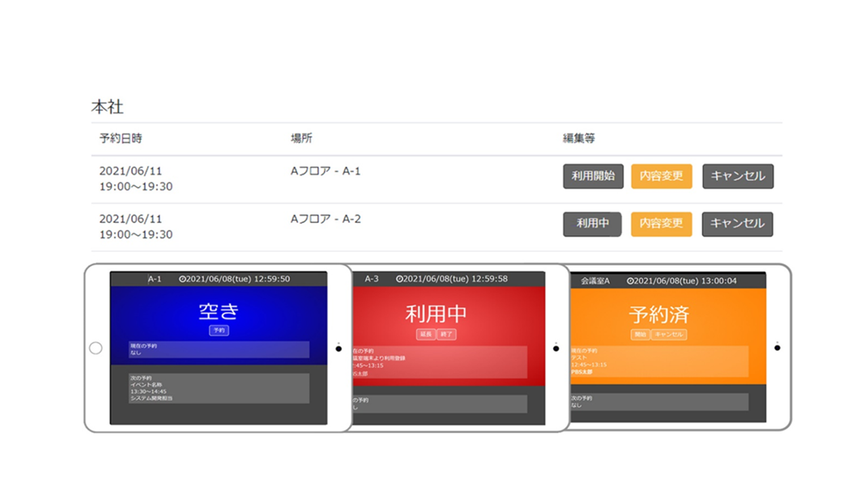Select the 空き status text
The image size is (867, 488).
tap(219, 311)
